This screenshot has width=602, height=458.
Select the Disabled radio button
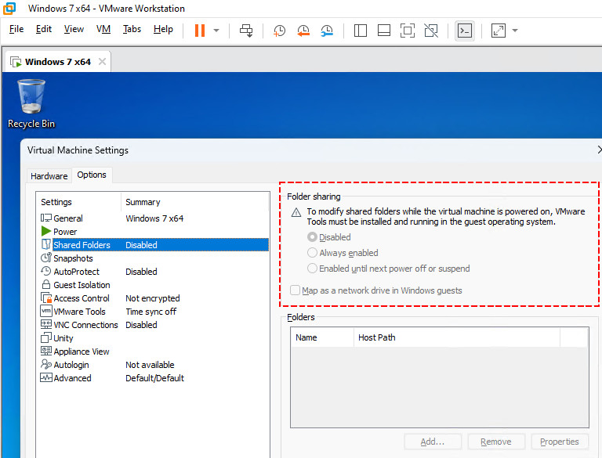(313, 237)
